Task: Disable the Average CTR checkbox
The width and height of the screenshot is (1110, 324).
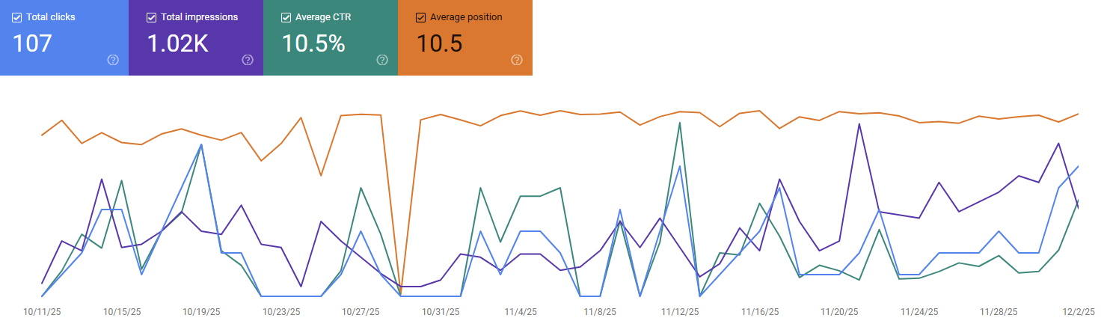Action: pos(286,17)
